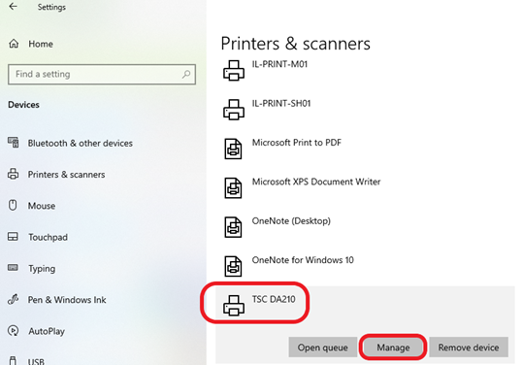The width and height of the screenshot is (522, 365).
Task: Open the Home settings page
Action: (x=41, y=44)
